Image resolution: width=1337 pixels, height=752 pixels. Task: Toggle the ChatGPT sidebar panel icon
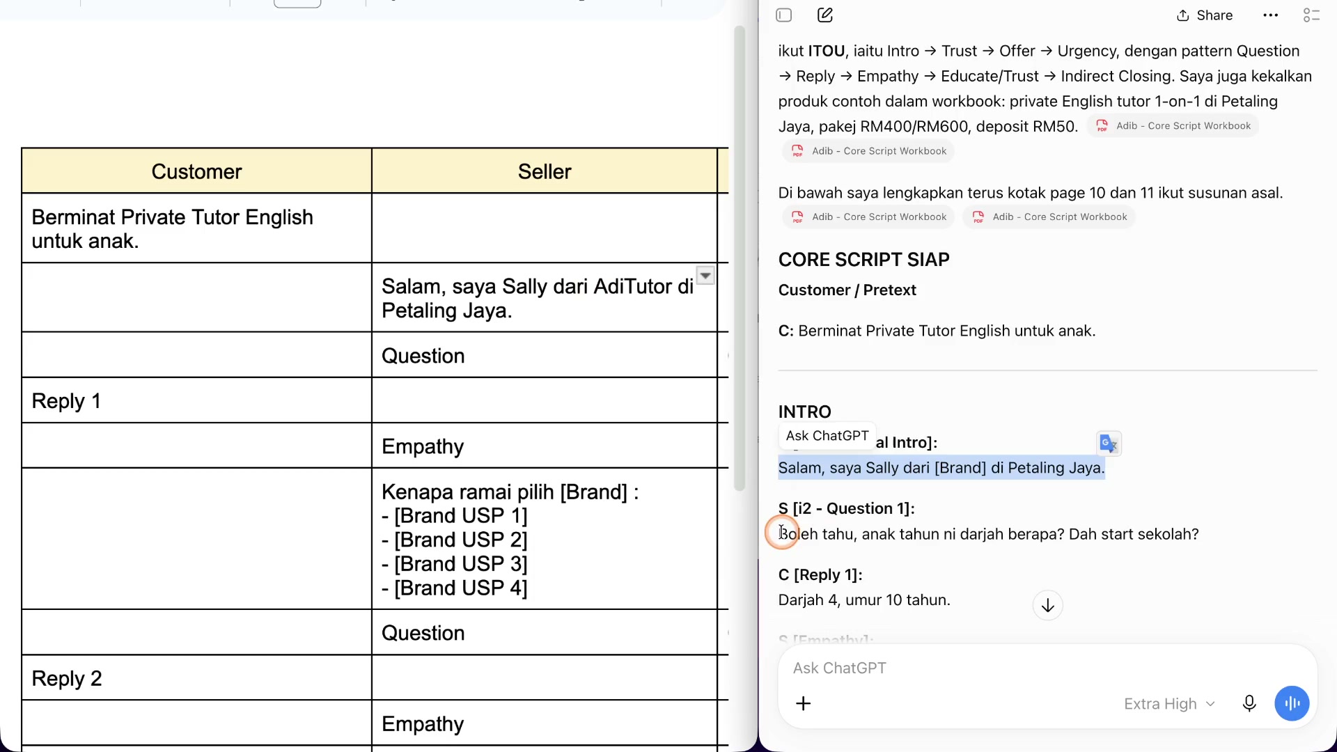[x=784, y=15]
